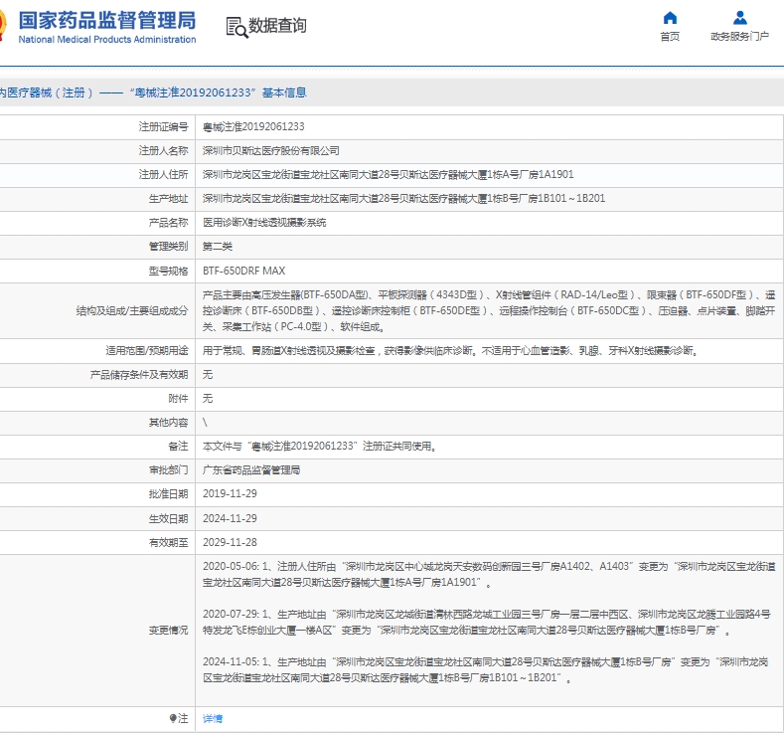Click expiry date 2029-11-28

coord(230,542)
